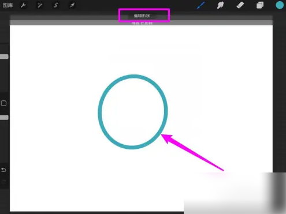Open the Actions wrench menu
The image size is (286, 214).
[x=23, y=5]
